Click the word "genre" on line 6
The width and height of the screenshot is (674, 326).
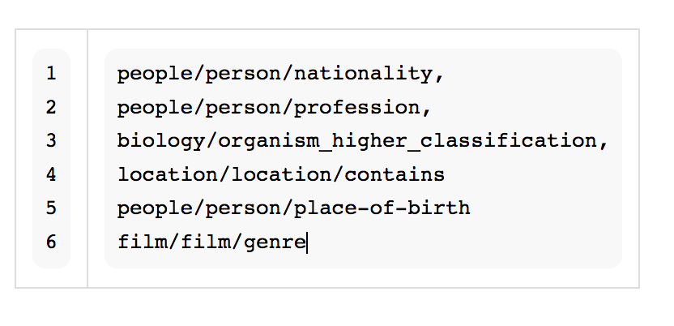[275, 242]
